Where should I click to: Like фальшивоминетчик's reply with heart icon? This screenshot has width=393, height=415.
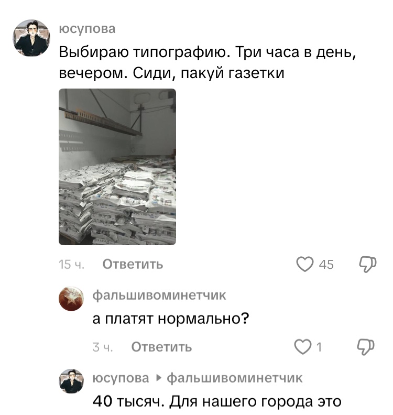tap(303, 347)
